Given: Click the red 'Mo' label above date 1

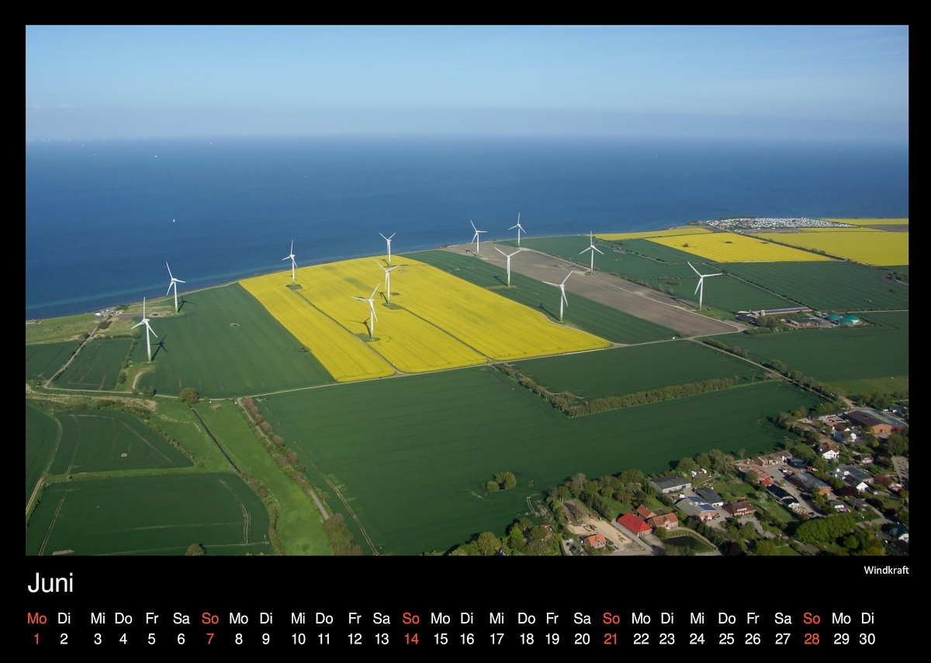Looking at the screenshot, I should tap(36, 618).
